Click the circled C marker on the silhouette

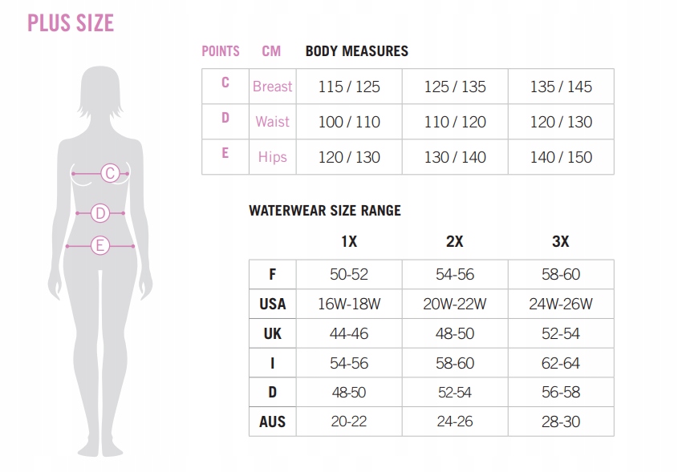pyautogui.click(x=111, y=172)
